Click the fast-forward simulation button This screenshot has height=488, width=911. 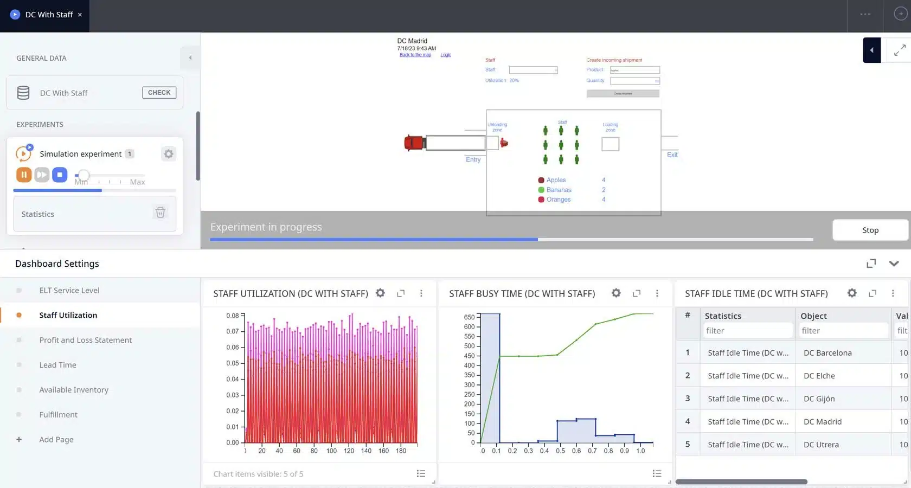[42, 175]
